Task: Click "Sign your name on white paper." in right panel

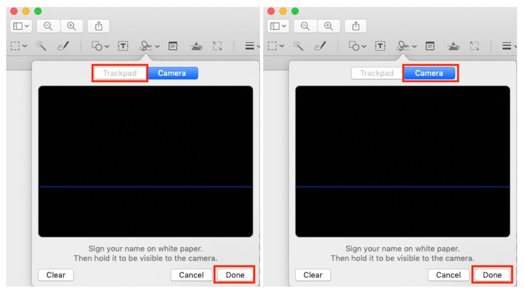Action: [402, 249]
